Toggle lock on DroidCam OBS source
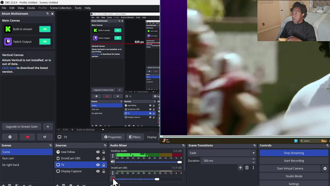Viewport: 330px width, 186px height. click(x=104, y=158)
